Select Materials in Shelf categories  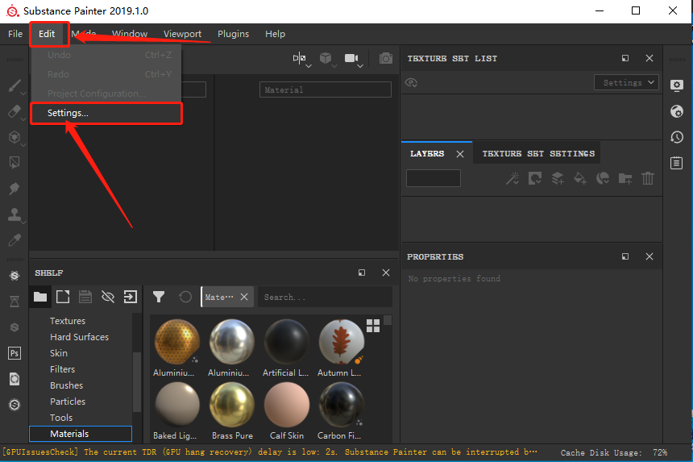[x=81, y=434]
